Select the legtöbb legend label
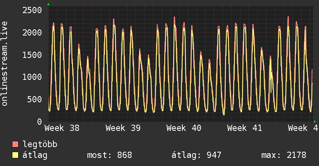The height and width of the screenshot is (166, 319). [40, 144]
